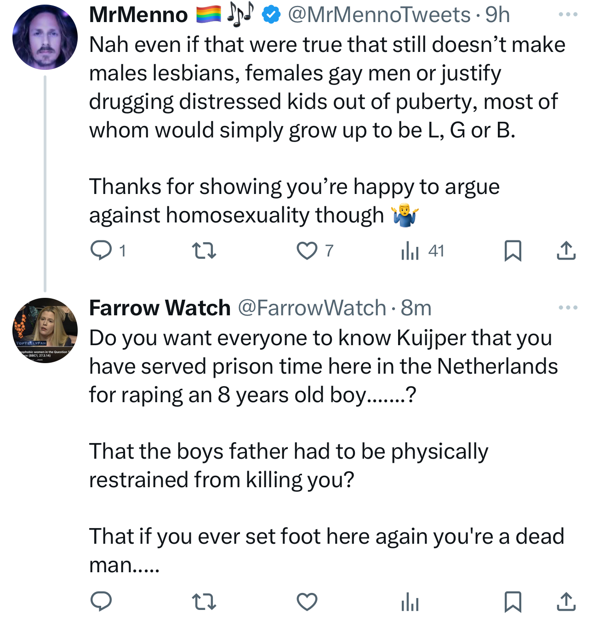Like MrMenno's tweet
This screenshot has height=632, width=593.
click(x=307, y=251)
